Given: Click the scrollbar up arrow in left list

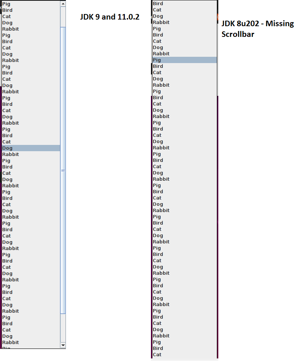Looking at the screenshot, I should click(x=63, y=4).
